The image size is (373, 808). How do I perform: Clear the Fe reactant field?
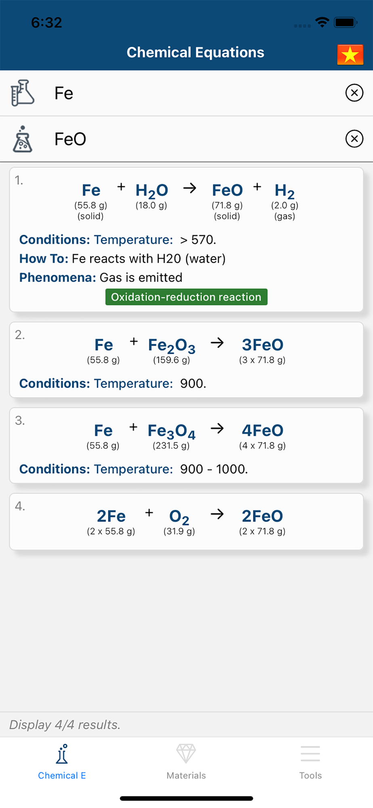pos(354,93)
